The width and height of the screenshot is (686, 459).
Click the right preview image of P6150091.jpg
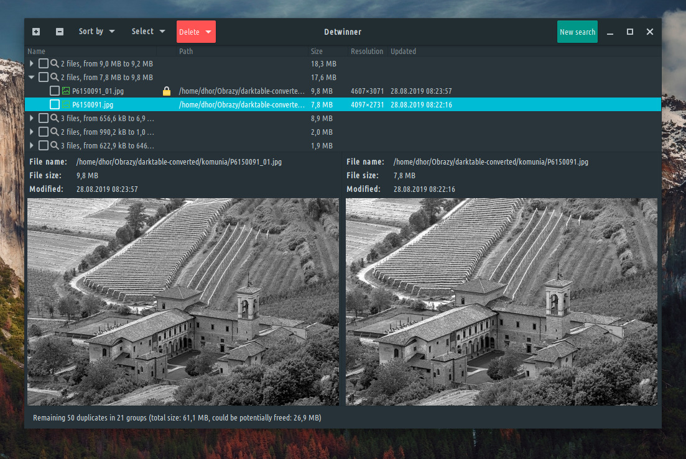(501, 302)
